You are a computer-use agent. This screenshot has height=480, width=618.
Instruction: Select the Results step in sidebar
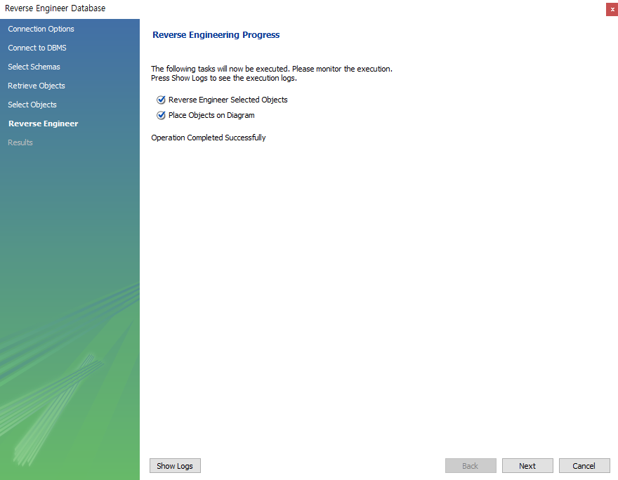pos(20,142)
